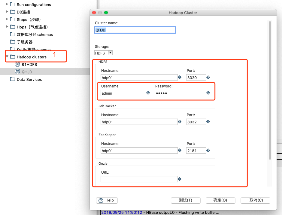Click the JobTracker Hostname field

[x=139, y=122]
